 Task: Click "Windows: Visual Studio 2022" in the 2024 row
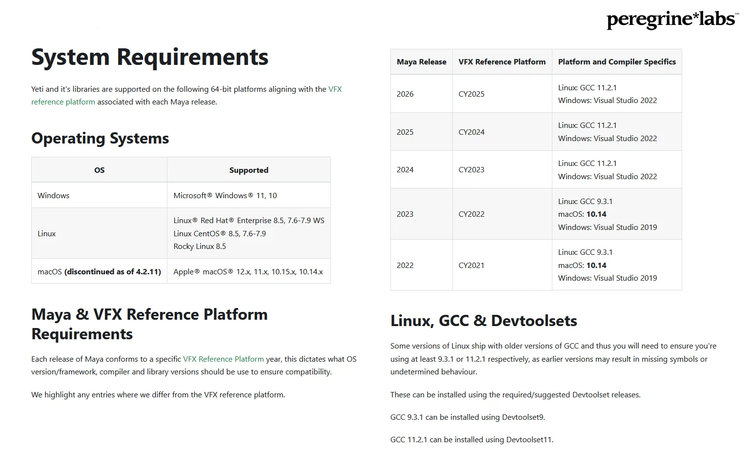(608, 176)
